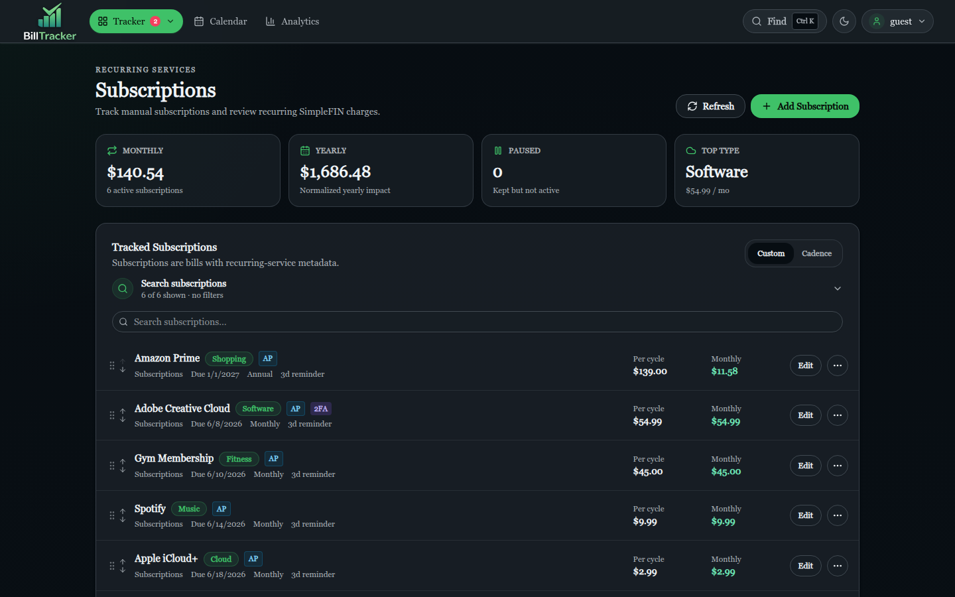Image resolution: width=955 pixels, height=597 pixels.
Task: Click the Tracked Subscriptions heading
Action: pyautogui.click(x=164, y=247)
